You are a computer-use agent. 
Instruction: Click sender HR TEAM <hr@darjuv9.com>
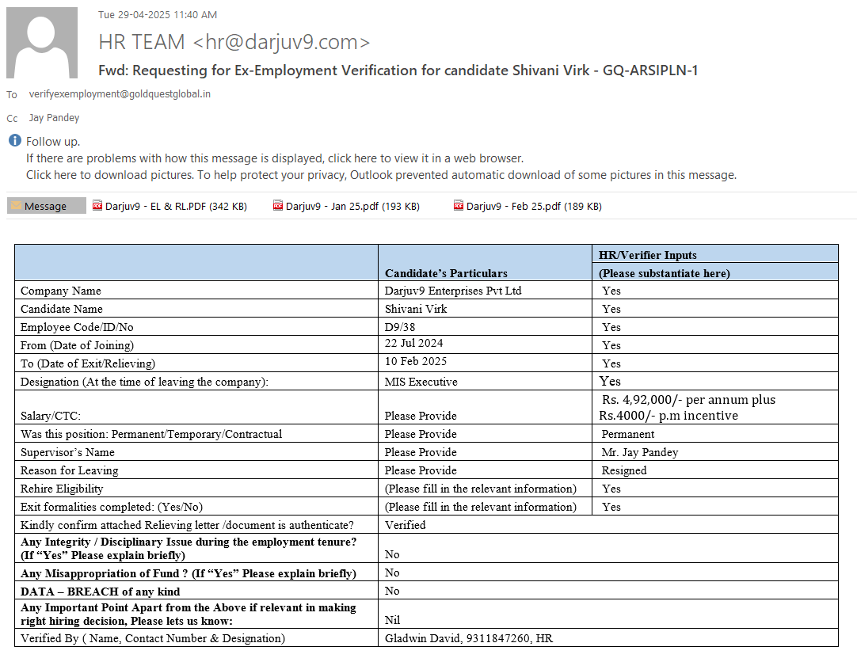point(234,42)
